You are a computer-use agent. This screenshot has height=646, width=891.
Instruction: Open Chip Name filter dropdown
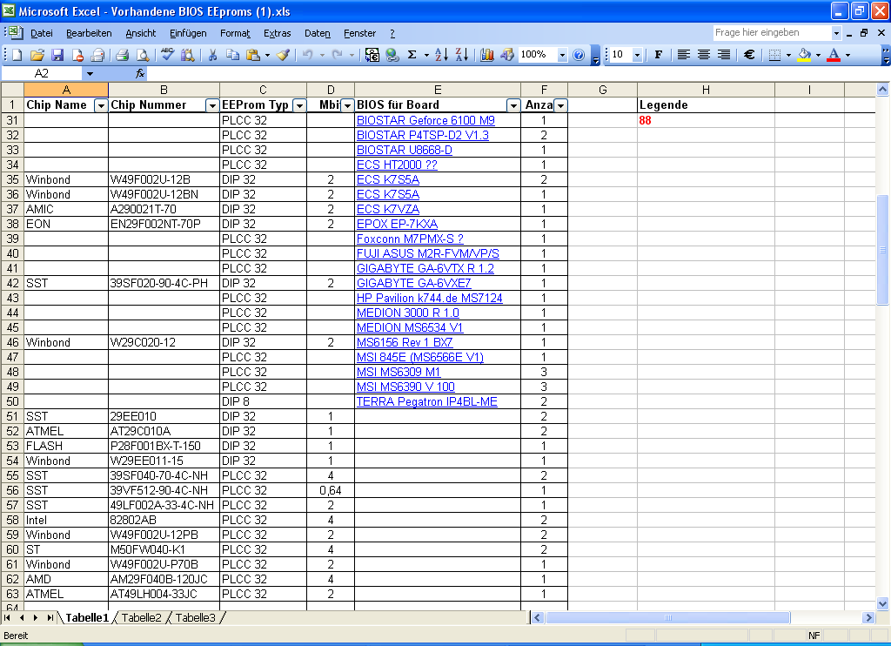coord(101,105)
